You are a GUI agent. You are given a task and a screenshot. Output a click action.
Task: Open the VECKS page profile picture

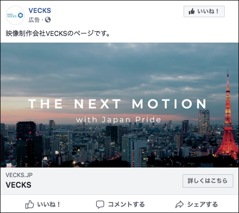[x=15, y=15]
